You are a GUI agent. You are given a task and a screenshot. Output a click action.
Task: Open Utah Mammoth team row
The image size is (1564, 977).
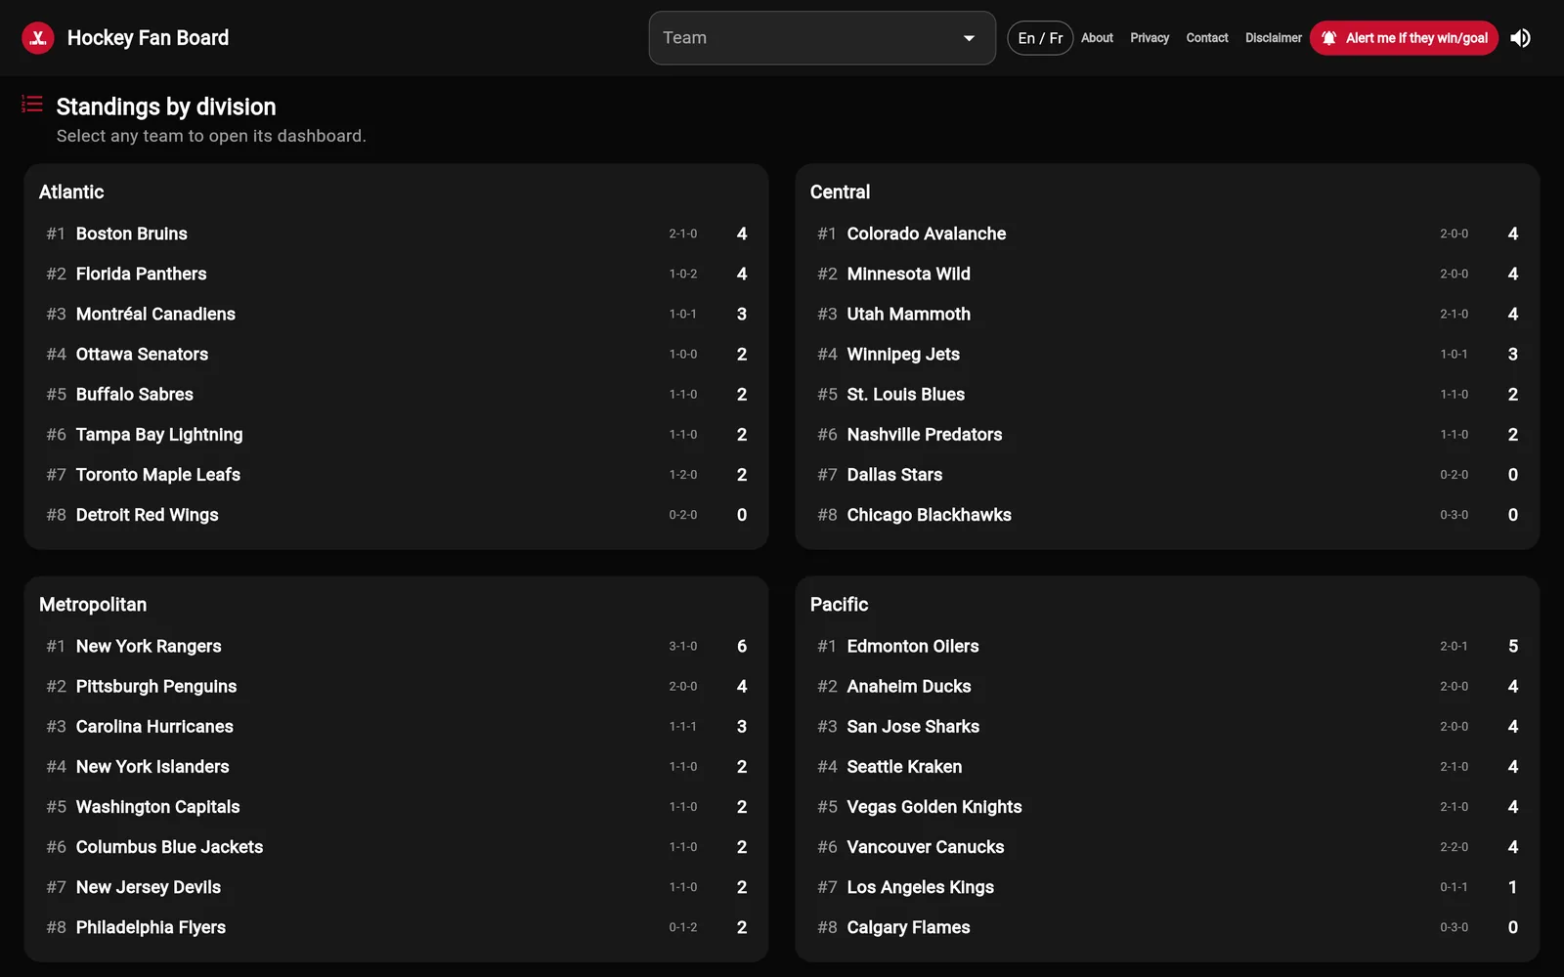pyautogui.click(x=1167, y=314)
